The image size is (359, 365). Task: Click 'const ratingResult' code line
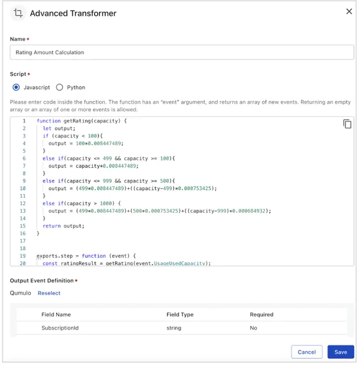127,263
